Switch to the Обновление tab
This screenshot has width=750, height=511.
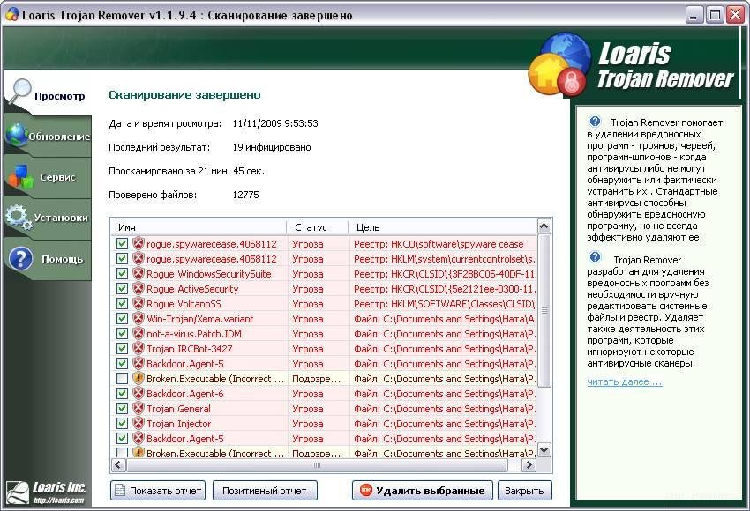pyautogui.click(x=48, y=136)
